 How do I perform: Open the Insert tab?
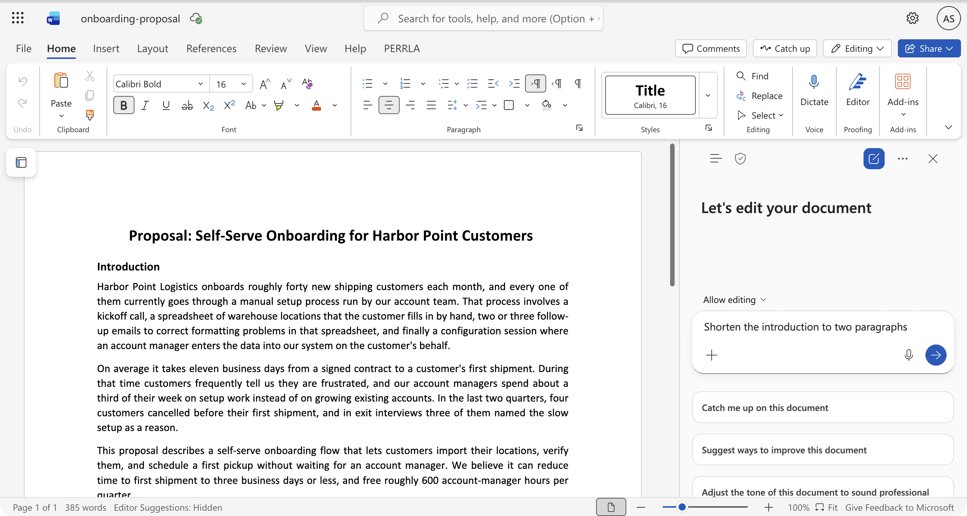point(106,48)
